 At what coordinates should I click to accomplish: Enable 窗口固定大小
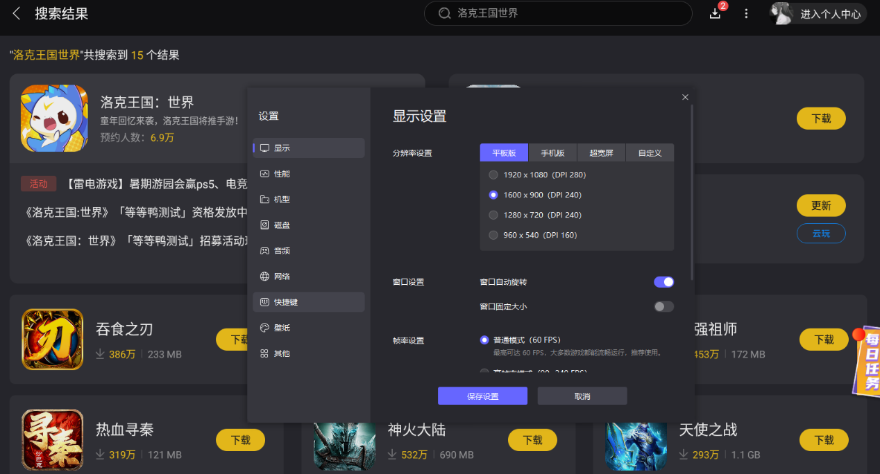663,306
